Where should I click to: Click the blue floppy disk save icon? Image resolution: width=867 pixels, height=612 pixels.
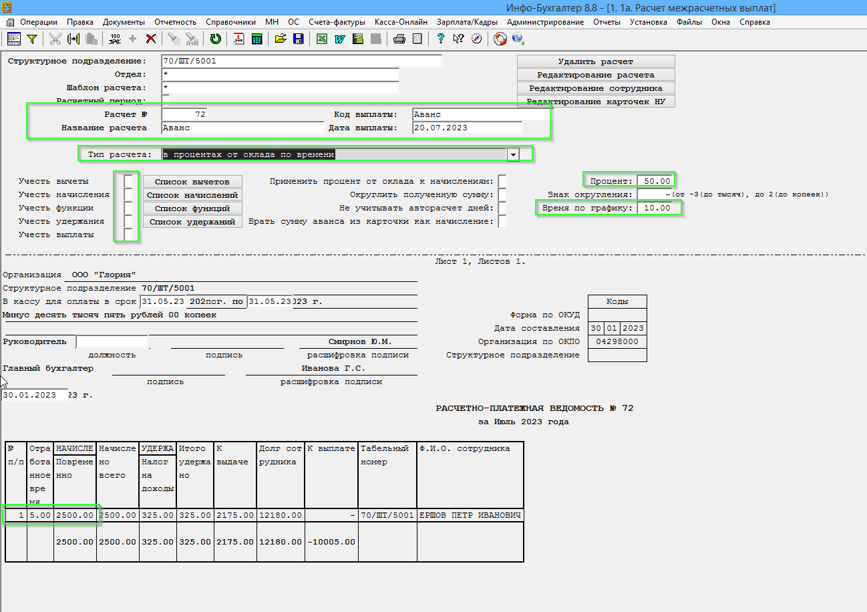click(x=298, y=39)
